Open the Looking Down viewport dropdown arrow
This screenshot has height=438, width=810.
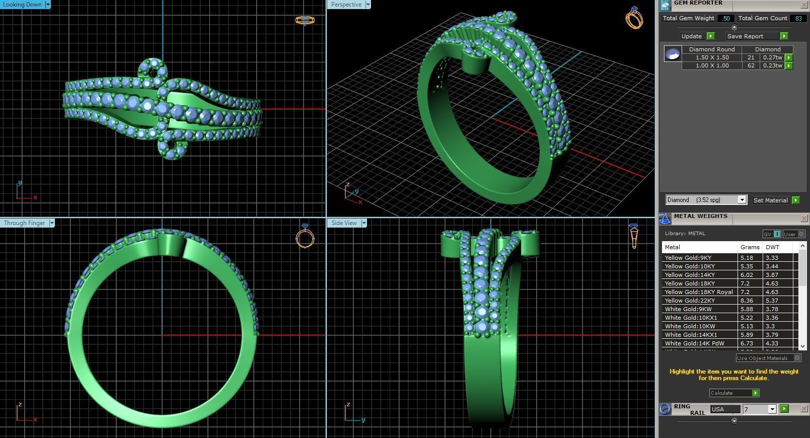click(48, 5)
